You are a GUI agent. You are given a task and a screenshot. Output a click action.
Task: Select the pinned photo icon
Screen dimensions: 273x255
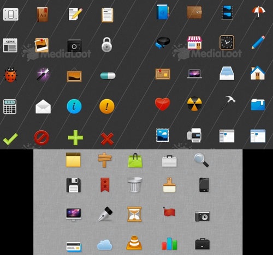point(41,45)
